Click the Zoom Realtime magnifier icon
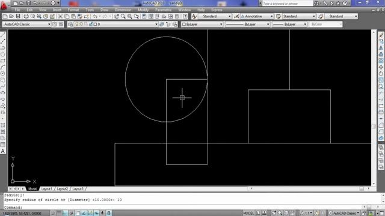 (123, 16)
